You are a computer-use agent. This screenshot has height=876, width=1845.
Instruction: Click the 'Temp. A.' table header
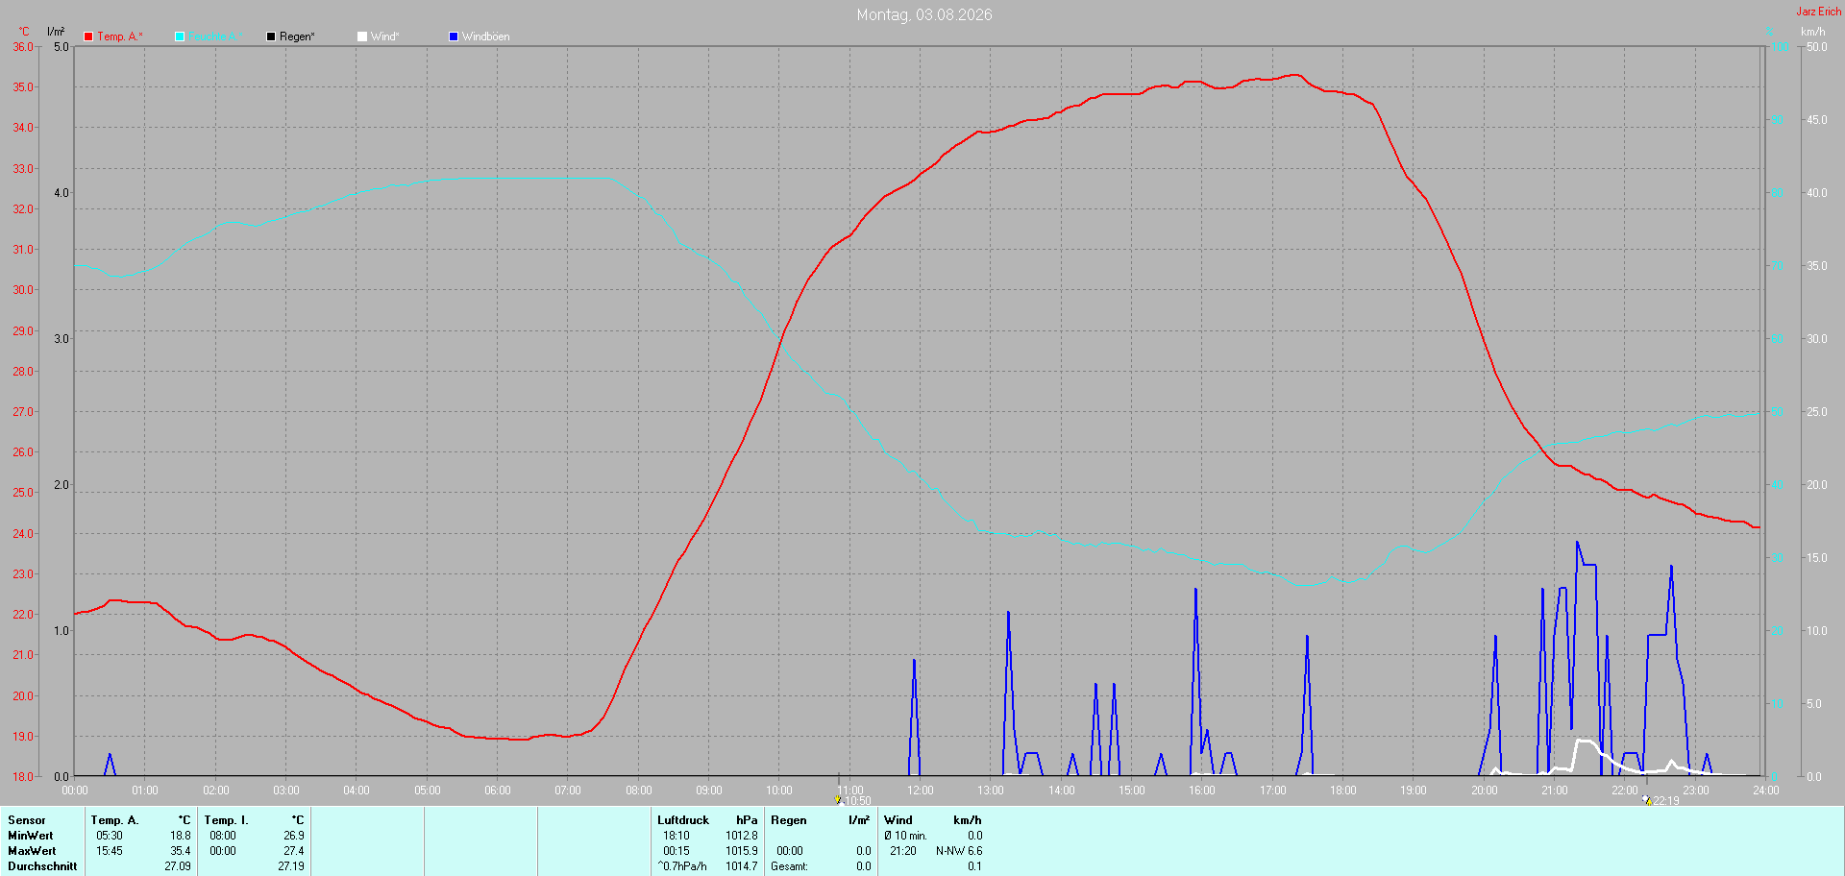tap(114, 820)
